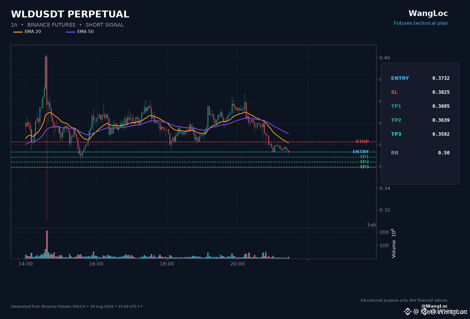Click the 20:00 time axis label
Viewport: 470px width, 319px height.
pos(237,264)
